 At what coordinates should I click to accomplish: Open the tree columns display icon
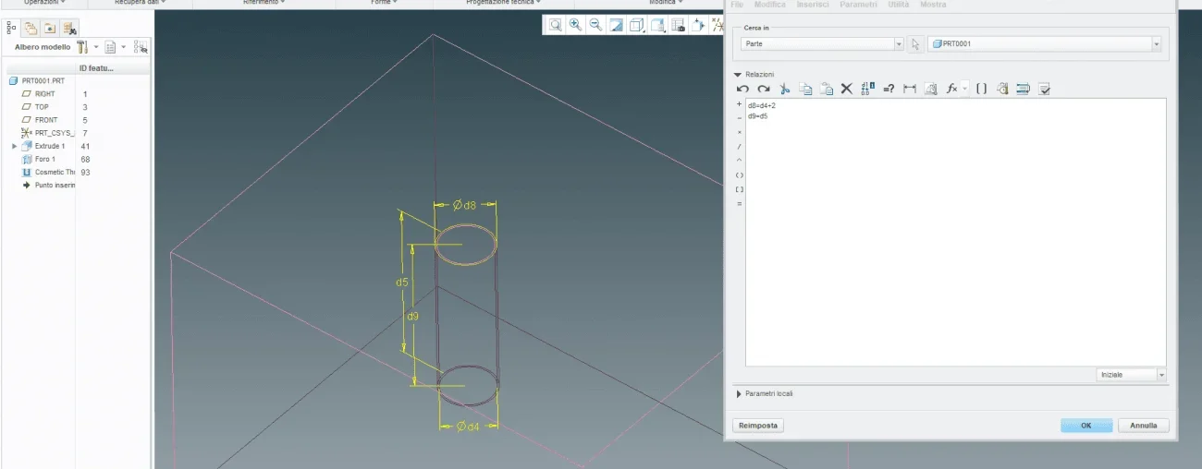(110, 46)
